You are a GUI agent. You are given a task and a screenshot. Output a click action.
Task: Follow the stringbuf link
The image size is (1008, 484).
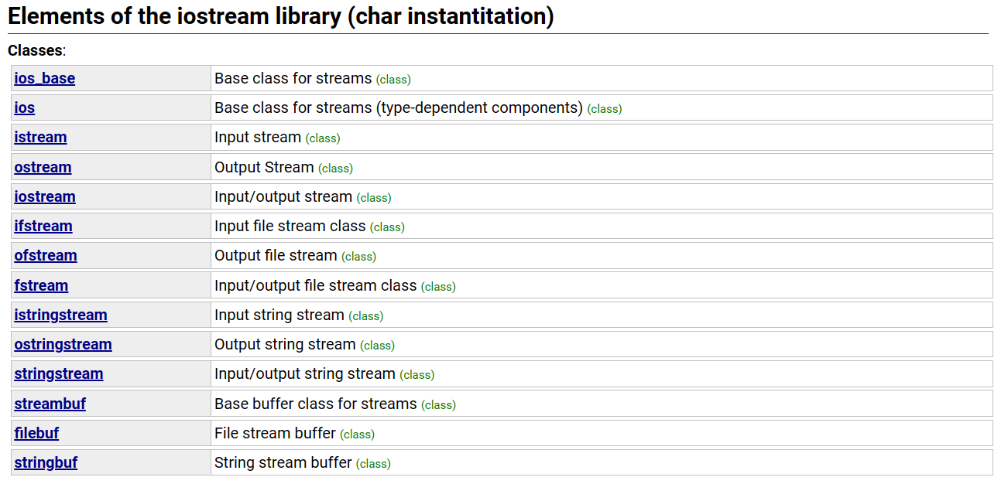[x=46, y=462]
